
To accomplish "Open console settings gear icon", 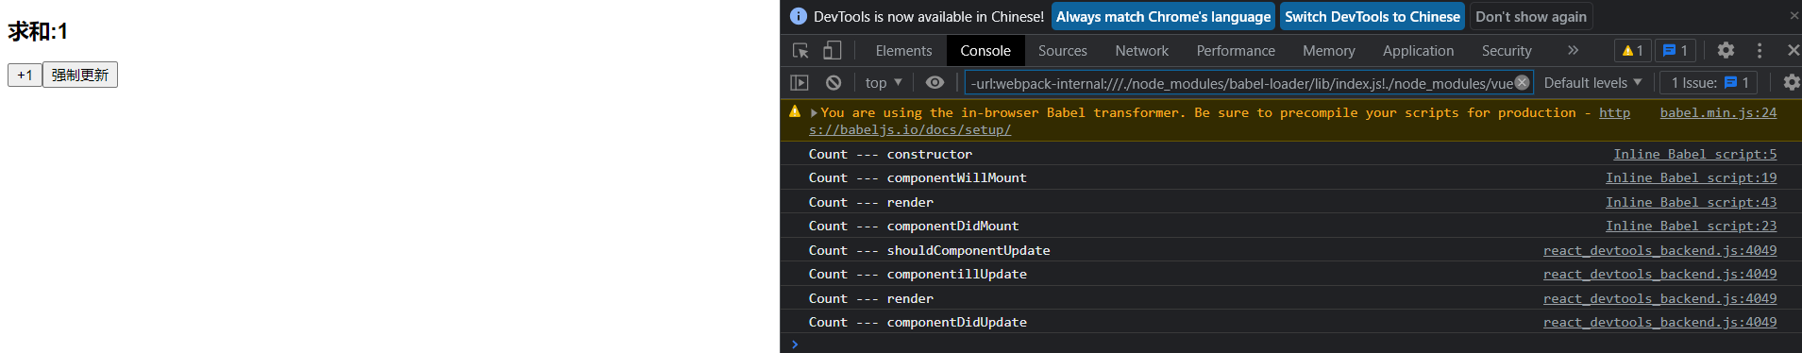I will click(x=1791, y=83).
